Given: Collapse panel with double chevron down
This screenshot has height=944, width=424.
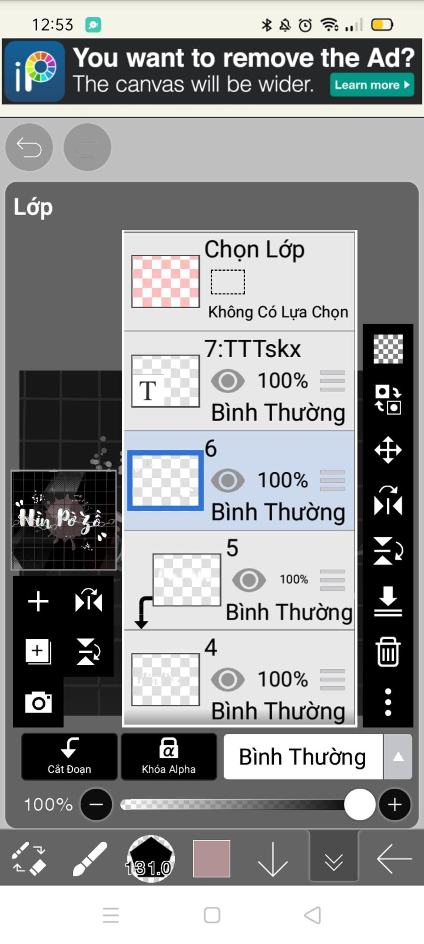Looking at the screenshot, I should (334, 859).
